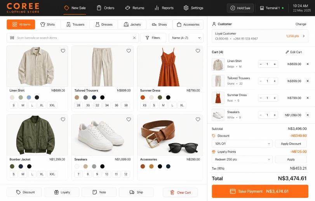Select size XXL for Bomber Jacket
Screen dimensions: 315x201
click(x=52, y=174)
